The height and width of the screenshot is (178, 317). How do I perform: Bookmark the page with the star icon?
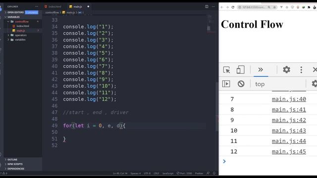(x=274, y=7)
